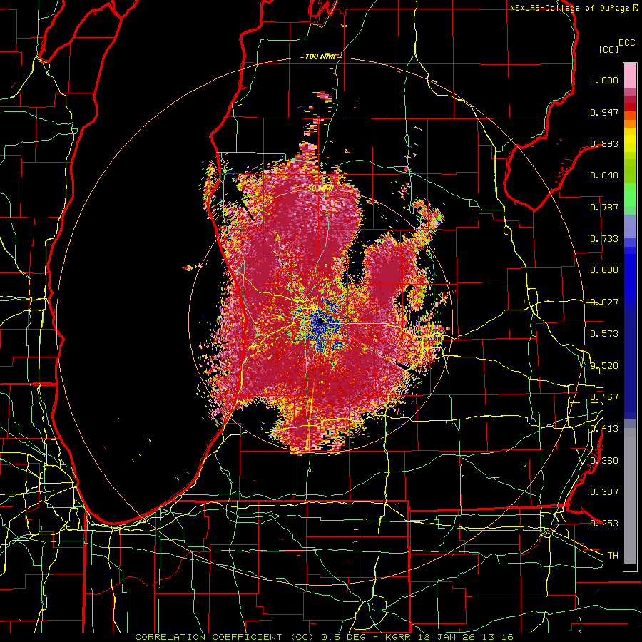Click the 50 NMI range ring label
This screenshot has height=642, width=642.
320,189
